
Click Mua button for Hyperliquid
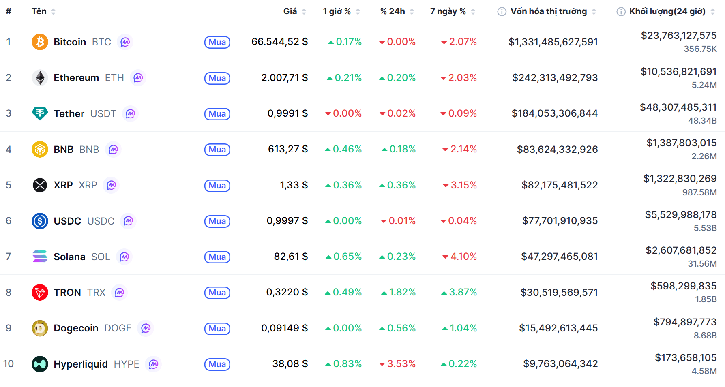217,364
